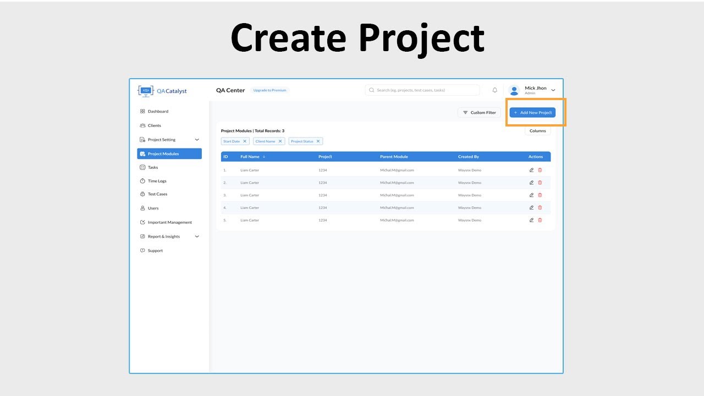The height and width of the screenshot is (396, 704).
Task: Click the Time Logs clock icon
Action: 142,181
